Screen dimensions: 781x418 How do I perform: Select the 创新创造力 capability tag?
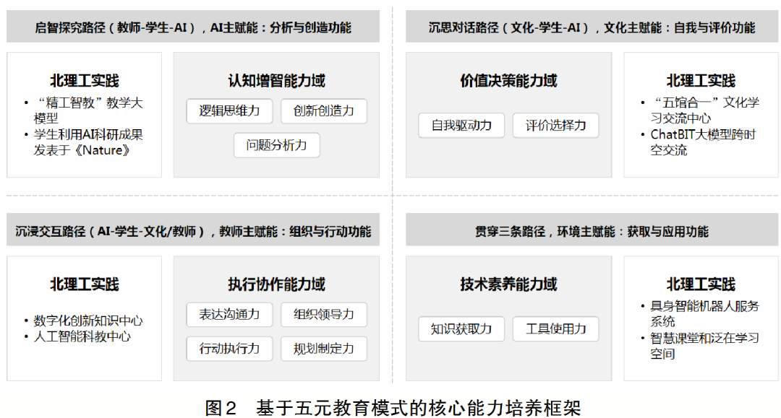[x=323, y=111]
